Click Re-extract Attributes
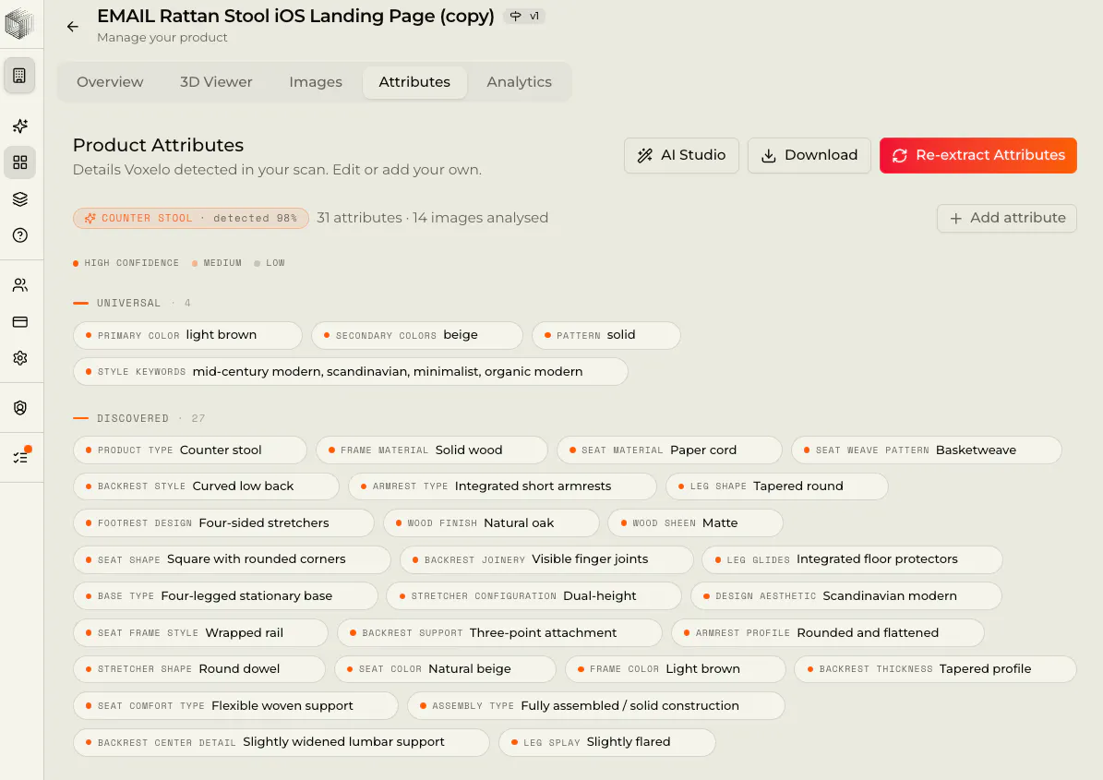The width and height of the screenshot is (1103, 780). 977,155
